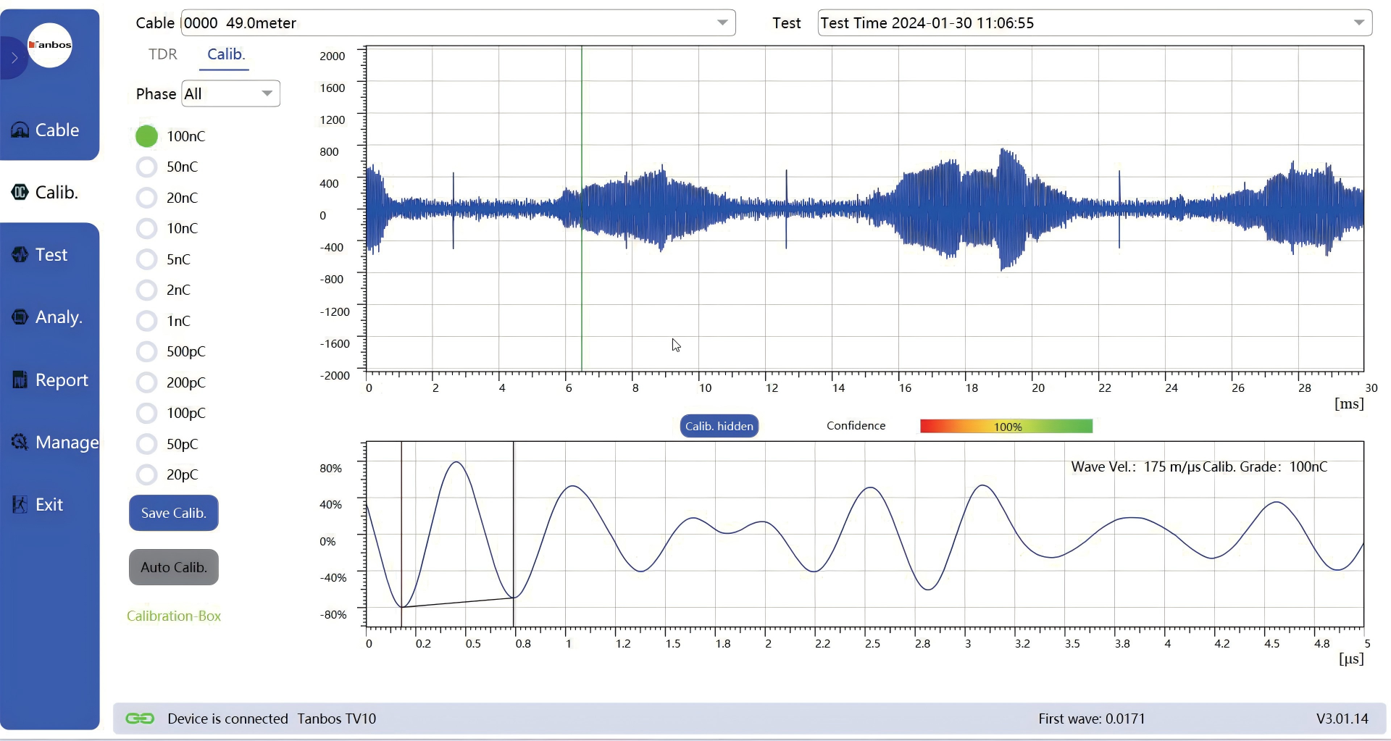This screenshot has height=741, width=1391.
Task: Click the Confidence 100% color bar
Action: [x=1006, y=426]
